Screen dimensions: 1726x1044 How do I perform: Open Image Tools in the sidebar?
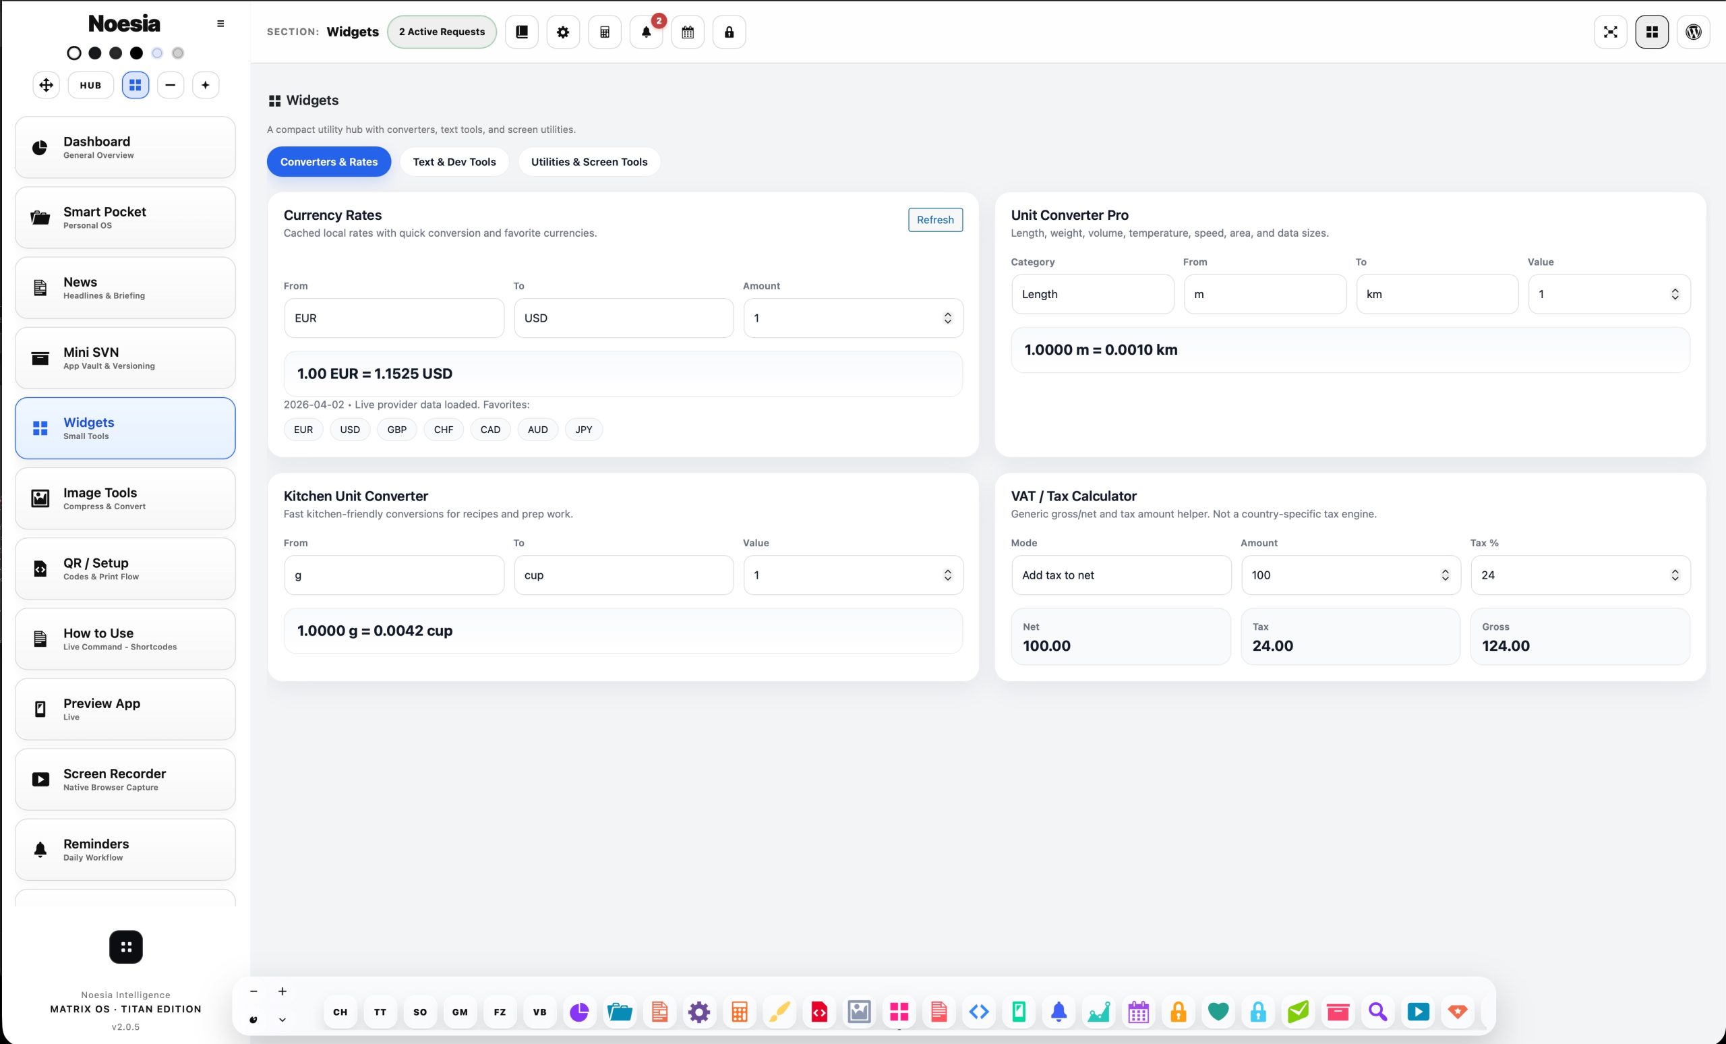125,498
